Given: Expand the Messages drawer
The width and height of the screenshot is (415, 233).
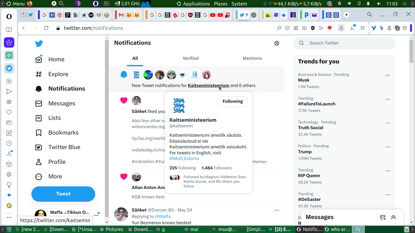Looking at the screenshot, I should tap(393, 217).
